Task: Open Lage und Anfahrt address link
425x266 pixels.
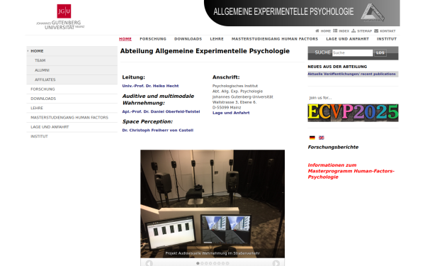Action: click(x=231, y=113)
